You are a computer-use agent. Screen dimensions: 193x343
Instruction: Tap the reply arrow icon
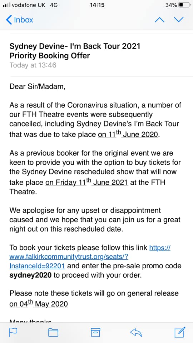coord(136,333)
